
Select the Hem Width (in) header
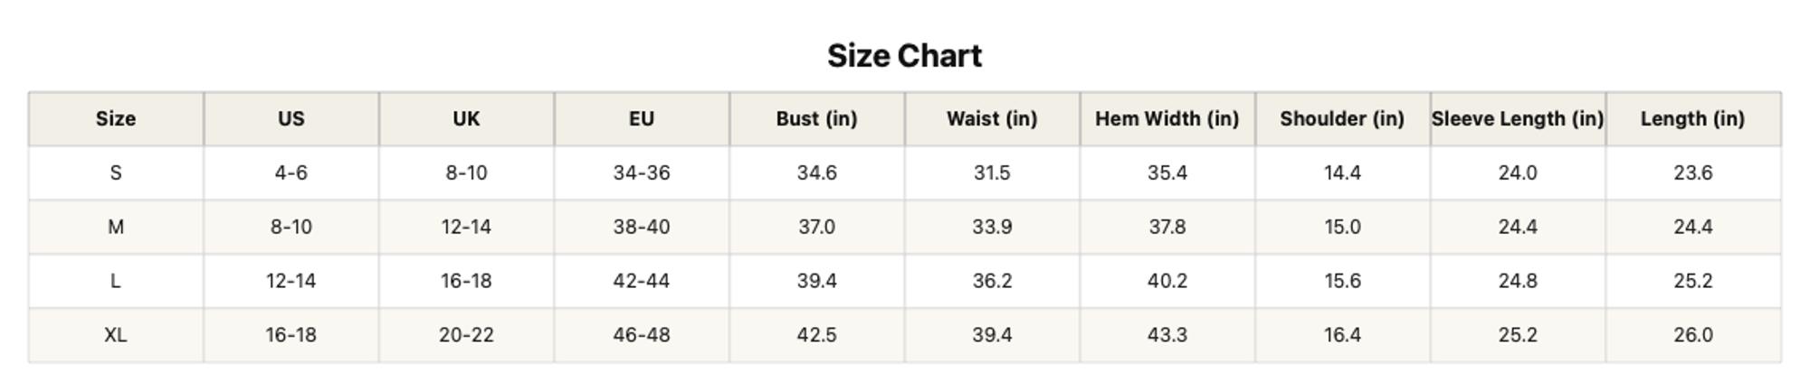tap(1167, 118)
